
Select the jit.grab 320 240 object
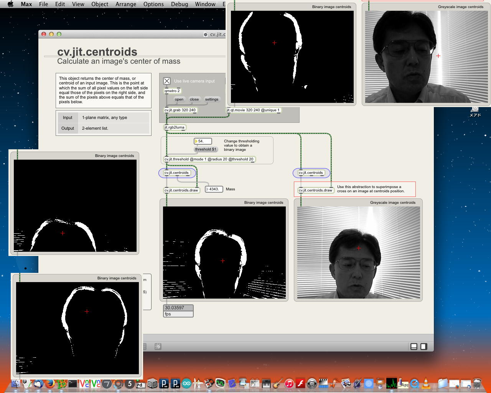point(180,110)
